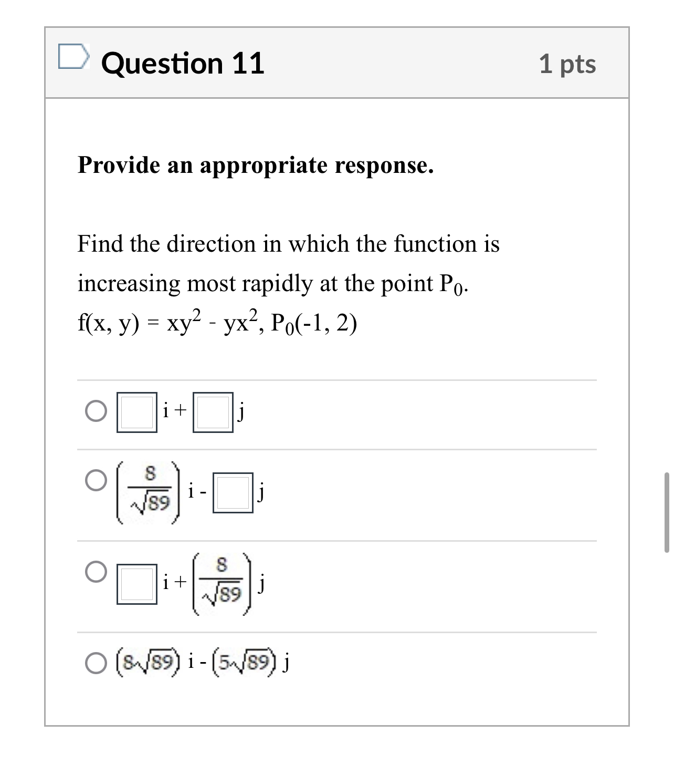The height and width of the screenshot is (764, 674).
Task: Click the Question 11 header title
Action: click(x=183, y=63)
